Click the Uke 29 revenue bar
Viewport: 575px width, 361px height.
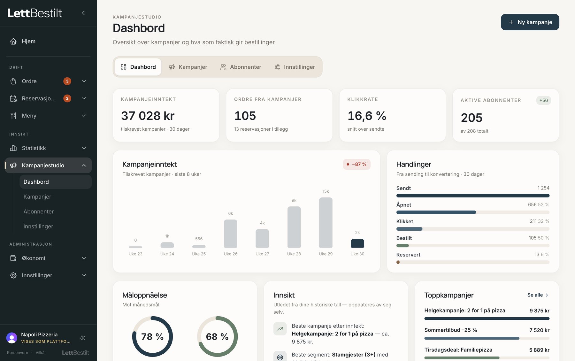(x=326, y=222)
